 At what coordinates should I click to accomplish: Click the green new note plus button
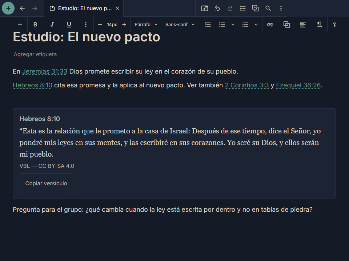click(x=8, y=8)
